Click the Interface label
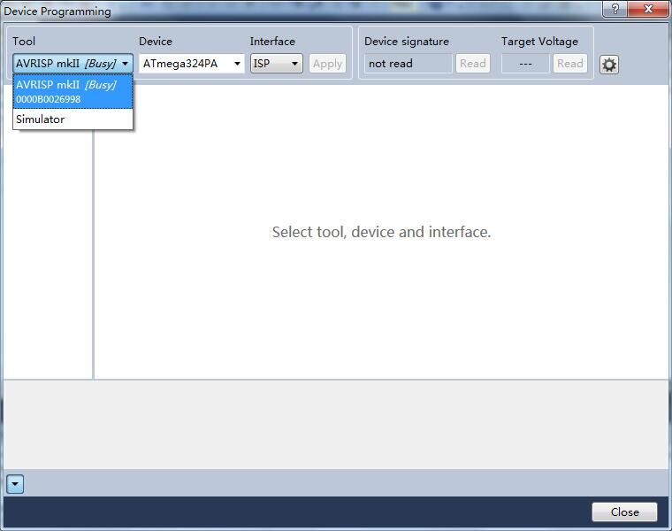The image size is (672, 531). pos(272,42)
